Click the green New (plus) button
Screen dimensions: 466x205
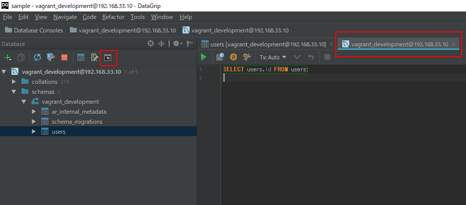point(8,57)
